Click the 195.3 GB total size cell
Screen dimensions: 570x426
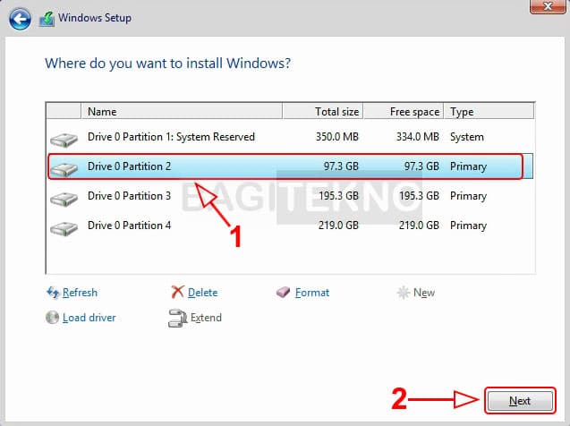(338, 196)
